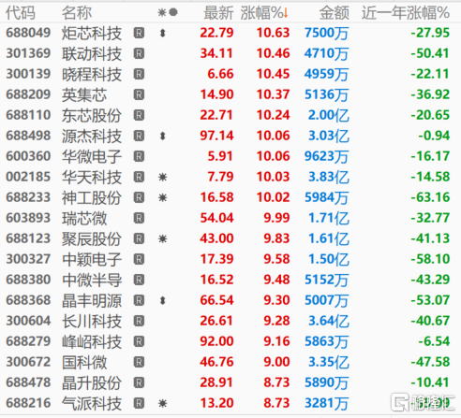Click the 近一年涨幅% column header

click(x=406, y=13)
